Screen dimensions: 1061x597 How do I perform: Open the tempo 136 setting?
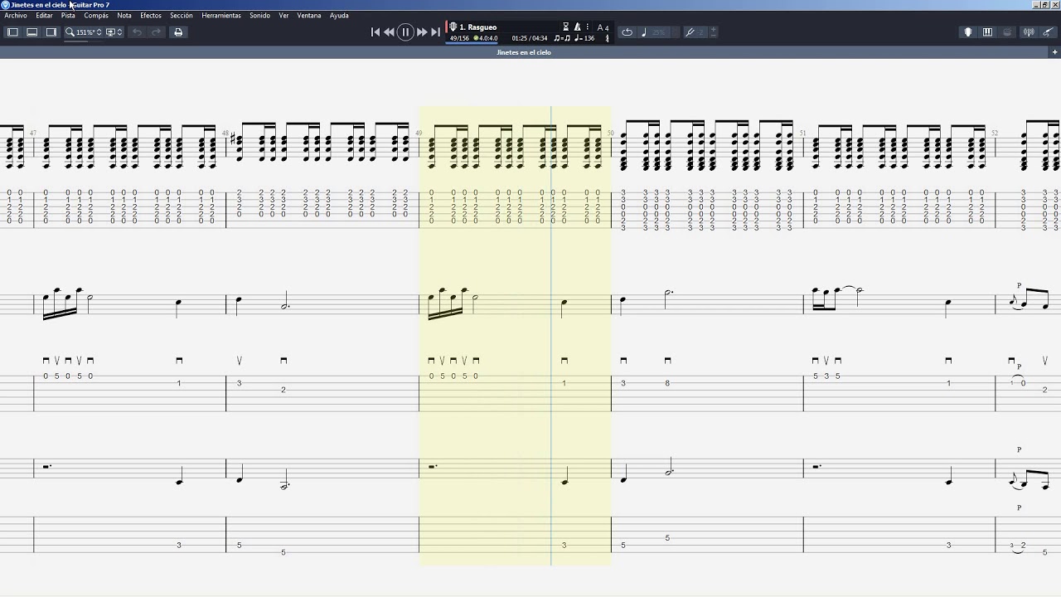[584, 38]
